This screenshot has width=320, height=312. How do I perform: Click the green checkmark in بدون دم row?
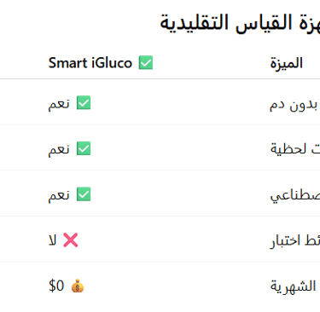tap(84, 102)
